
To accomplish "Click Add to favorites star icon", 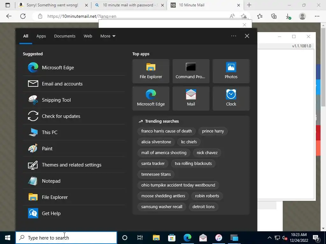I will (x=244, y=16).
